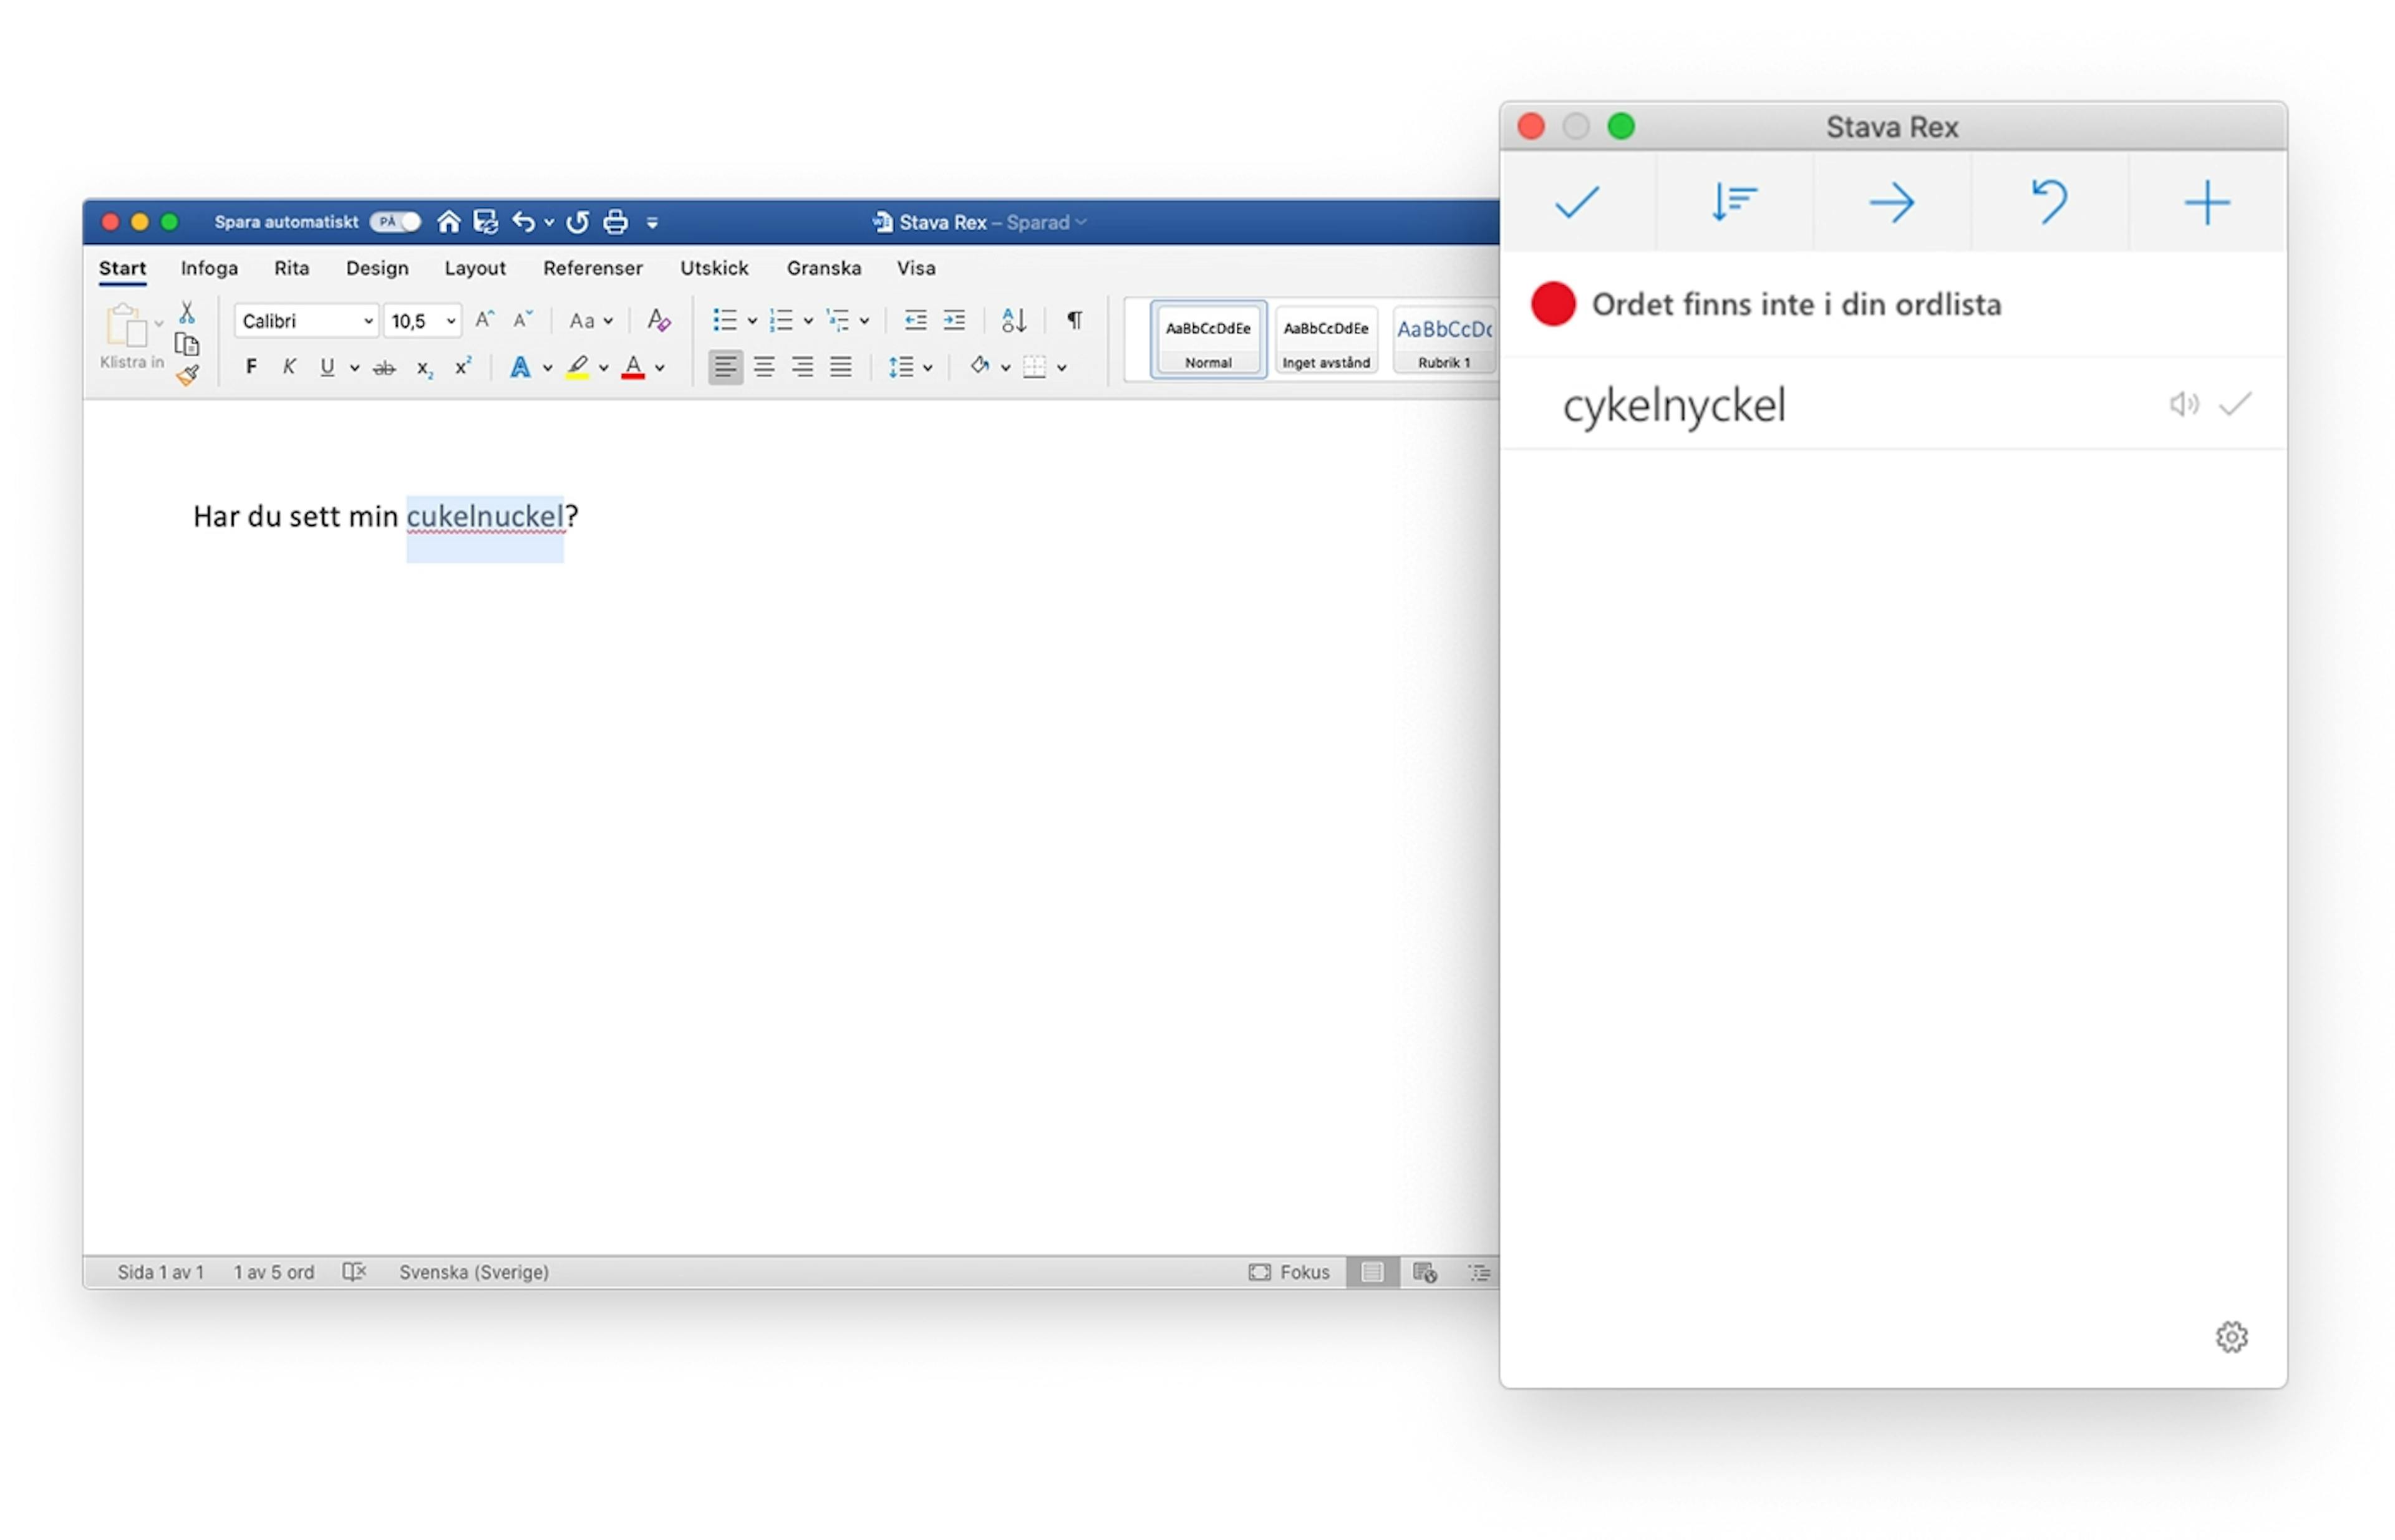The width and height of the screenshot is (2395, 1540).
Task: Open the Granska tab
Action: tap(823, 268)
